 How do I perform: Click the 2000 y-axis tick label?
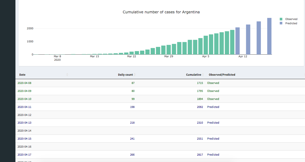30,29
